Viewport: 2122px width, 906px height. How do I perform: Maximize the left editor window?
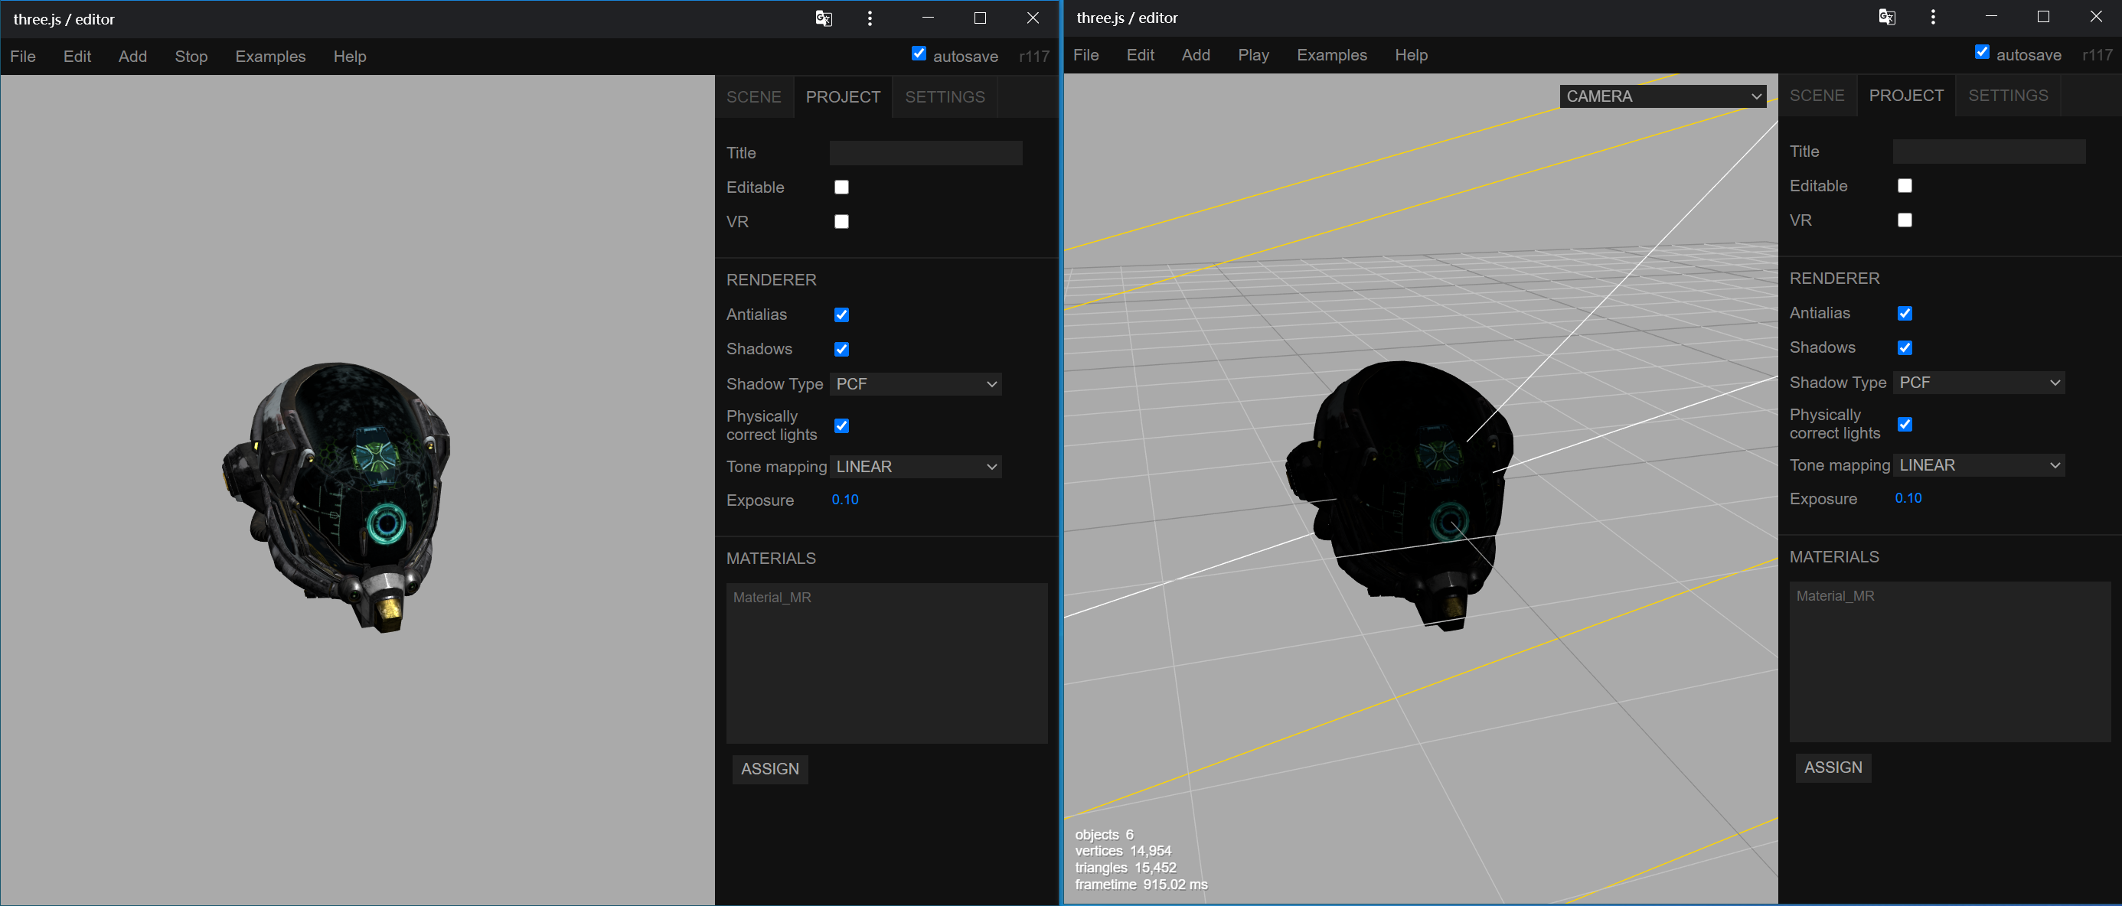coord(979,18)
